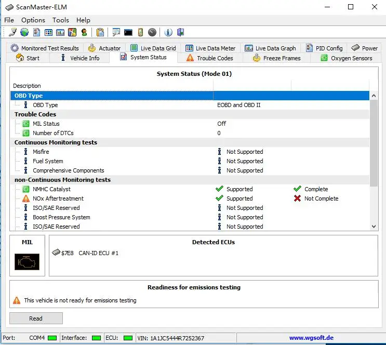This screenshot has width=386, height=345.
Task: Click the warning icon of NOx Aftertreatment
Action: click(26, 198)
